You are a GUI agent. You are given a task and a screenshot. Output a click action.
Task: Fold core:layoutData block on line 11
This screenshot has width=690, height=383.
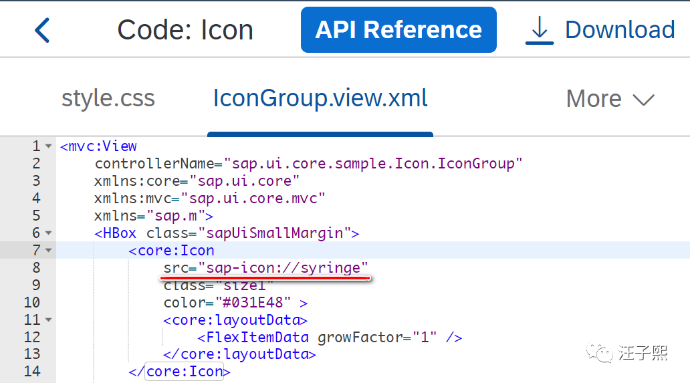pos(48,320)
